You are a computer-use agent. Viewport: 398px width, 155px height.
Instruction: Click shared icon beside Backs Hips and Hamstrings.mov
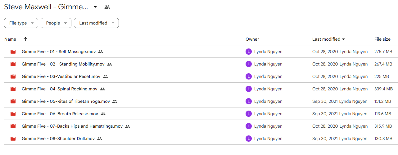tap(128, 126)
